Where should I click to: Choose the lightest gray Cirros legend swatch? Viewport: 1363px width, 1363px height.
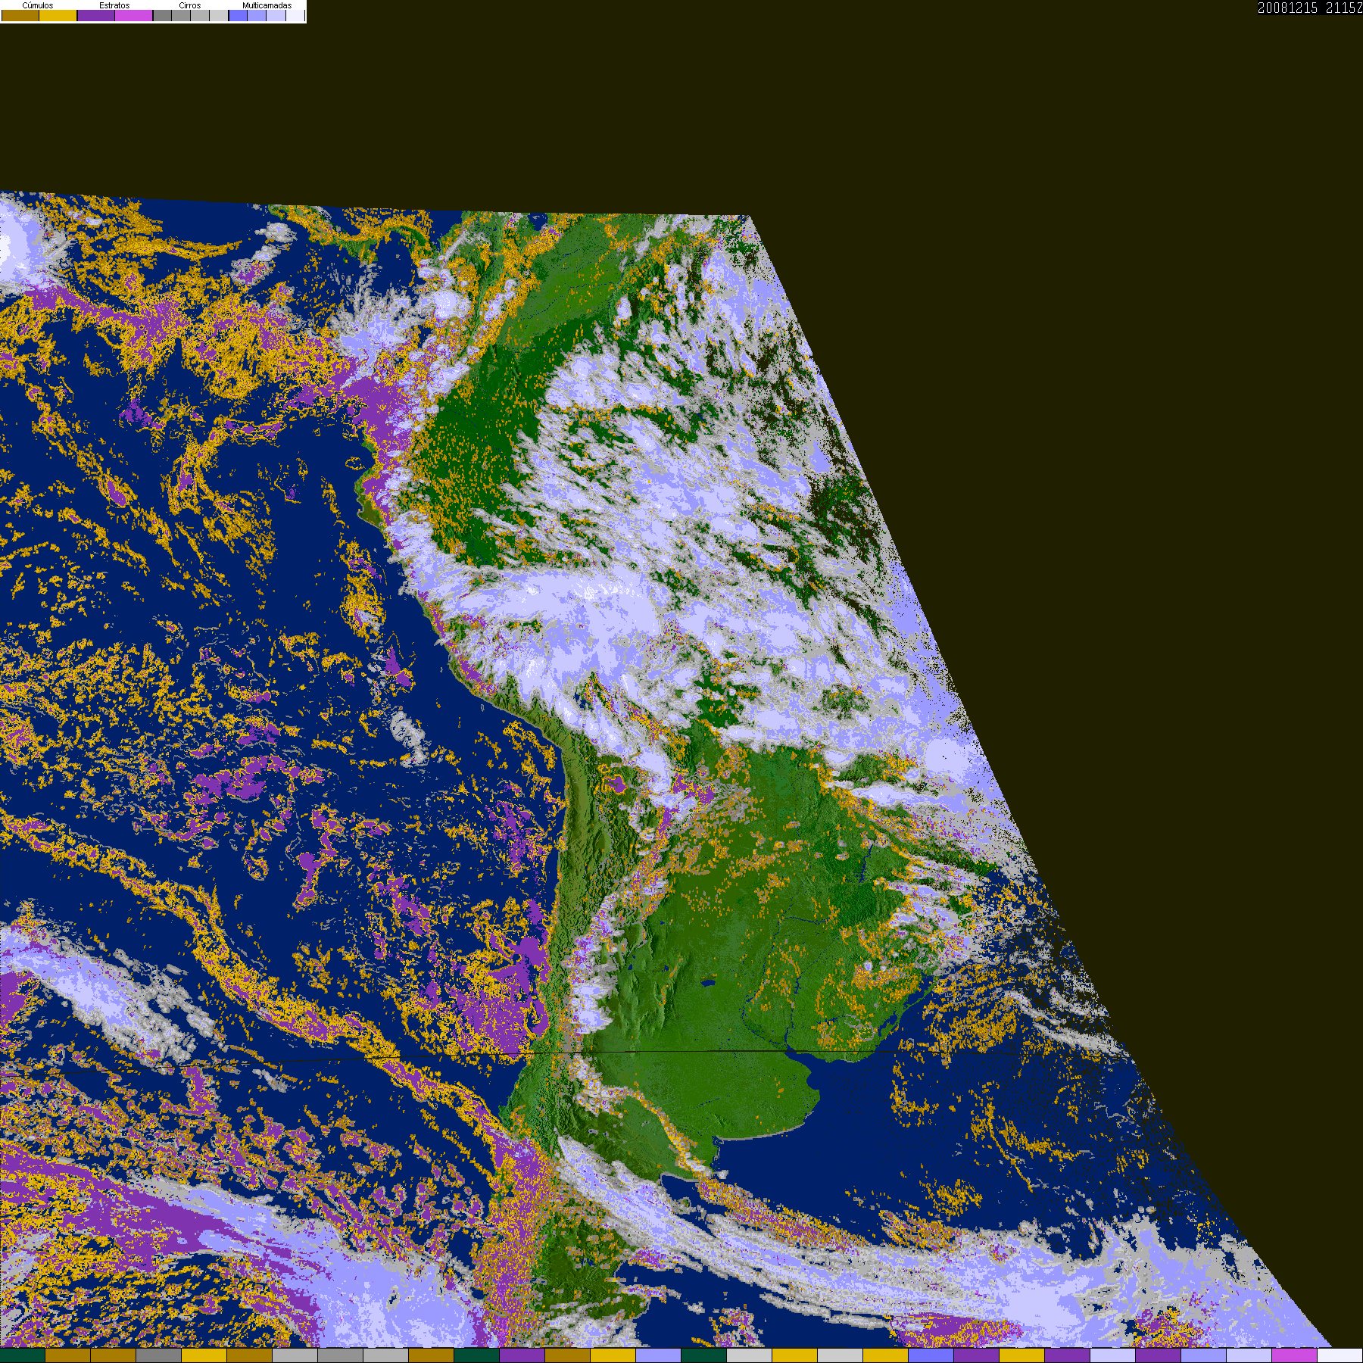[219, 15]
